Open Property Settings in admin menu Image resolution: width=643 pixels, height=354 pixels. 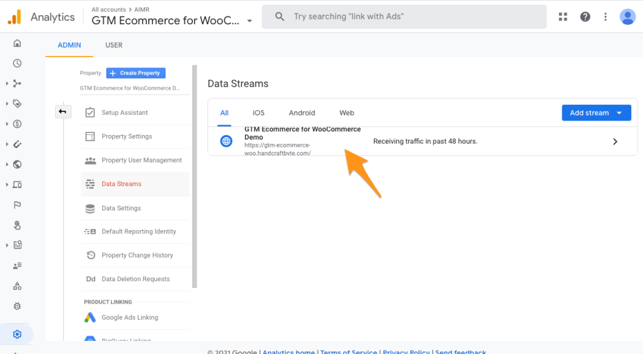[127, 136]
